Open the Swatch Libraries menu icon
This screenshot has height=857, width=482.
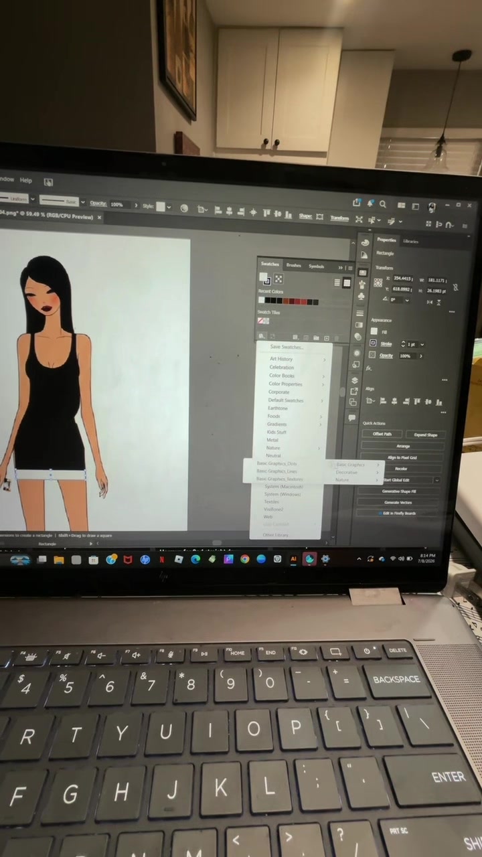pyautogui.click(x=261, y=336)
